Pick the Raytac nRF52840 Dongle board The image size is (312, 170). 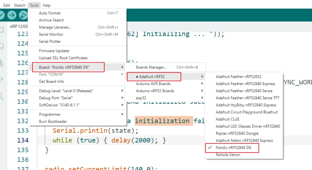tap(237, 133)
